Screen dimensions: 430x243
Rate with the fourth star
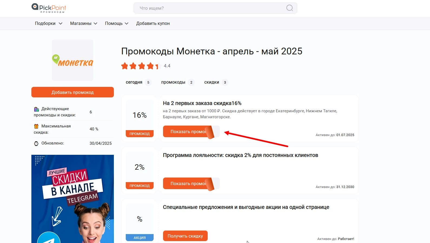tap(150, 66)
